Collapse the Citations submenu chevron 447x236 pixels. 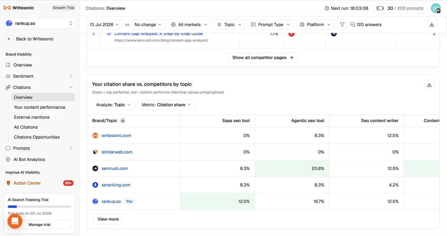[71, 87]
